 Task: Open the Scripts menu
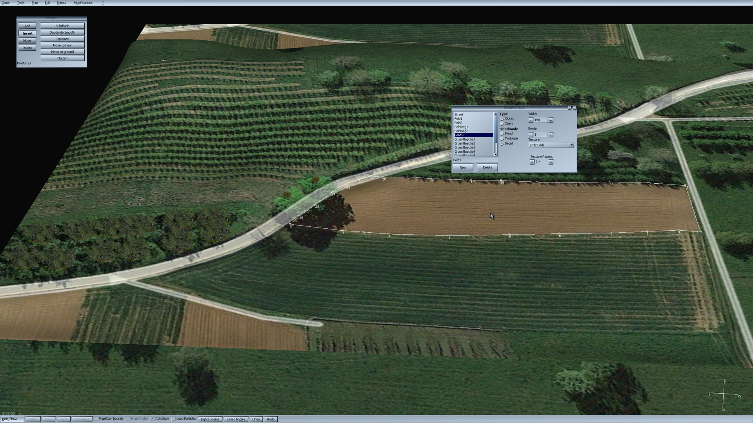click(62, 3)
